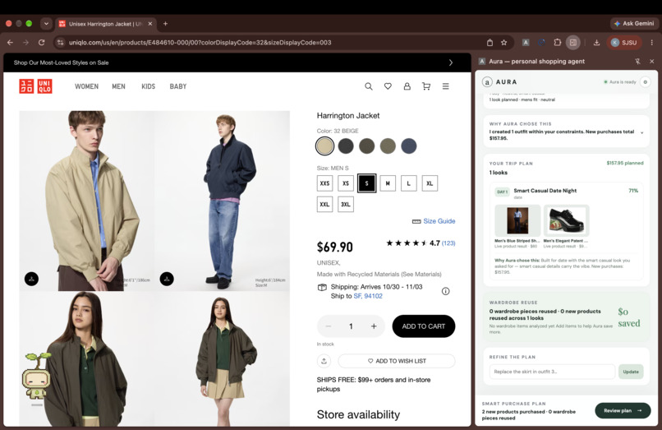Click Ask Gemini button
662x430 pixels.
click(634, 24)
